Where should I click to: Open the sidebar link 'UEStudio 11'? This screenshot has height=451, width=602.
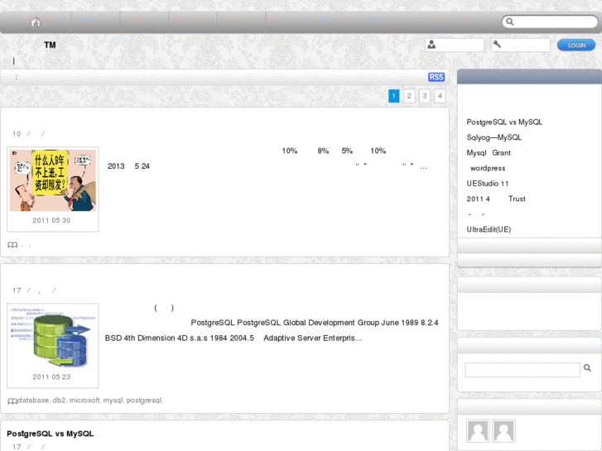488,184
